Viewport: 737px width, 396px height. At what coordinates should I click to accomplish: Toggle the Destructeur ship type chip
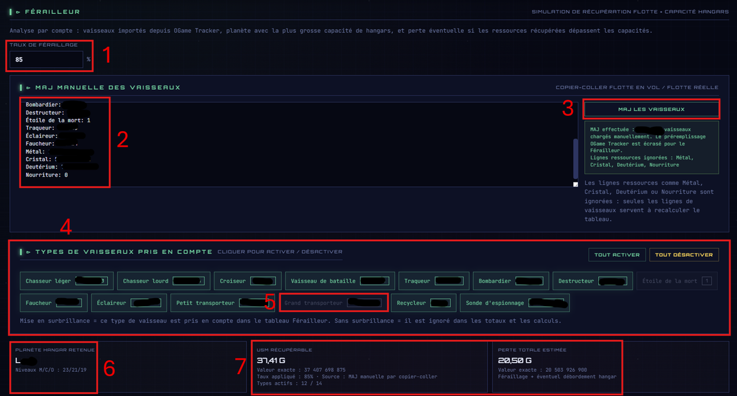point(593,281)
